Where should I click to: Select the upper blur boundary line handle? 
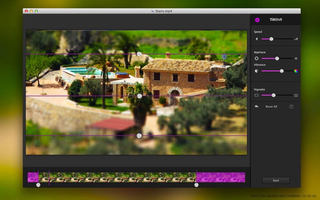139,54
